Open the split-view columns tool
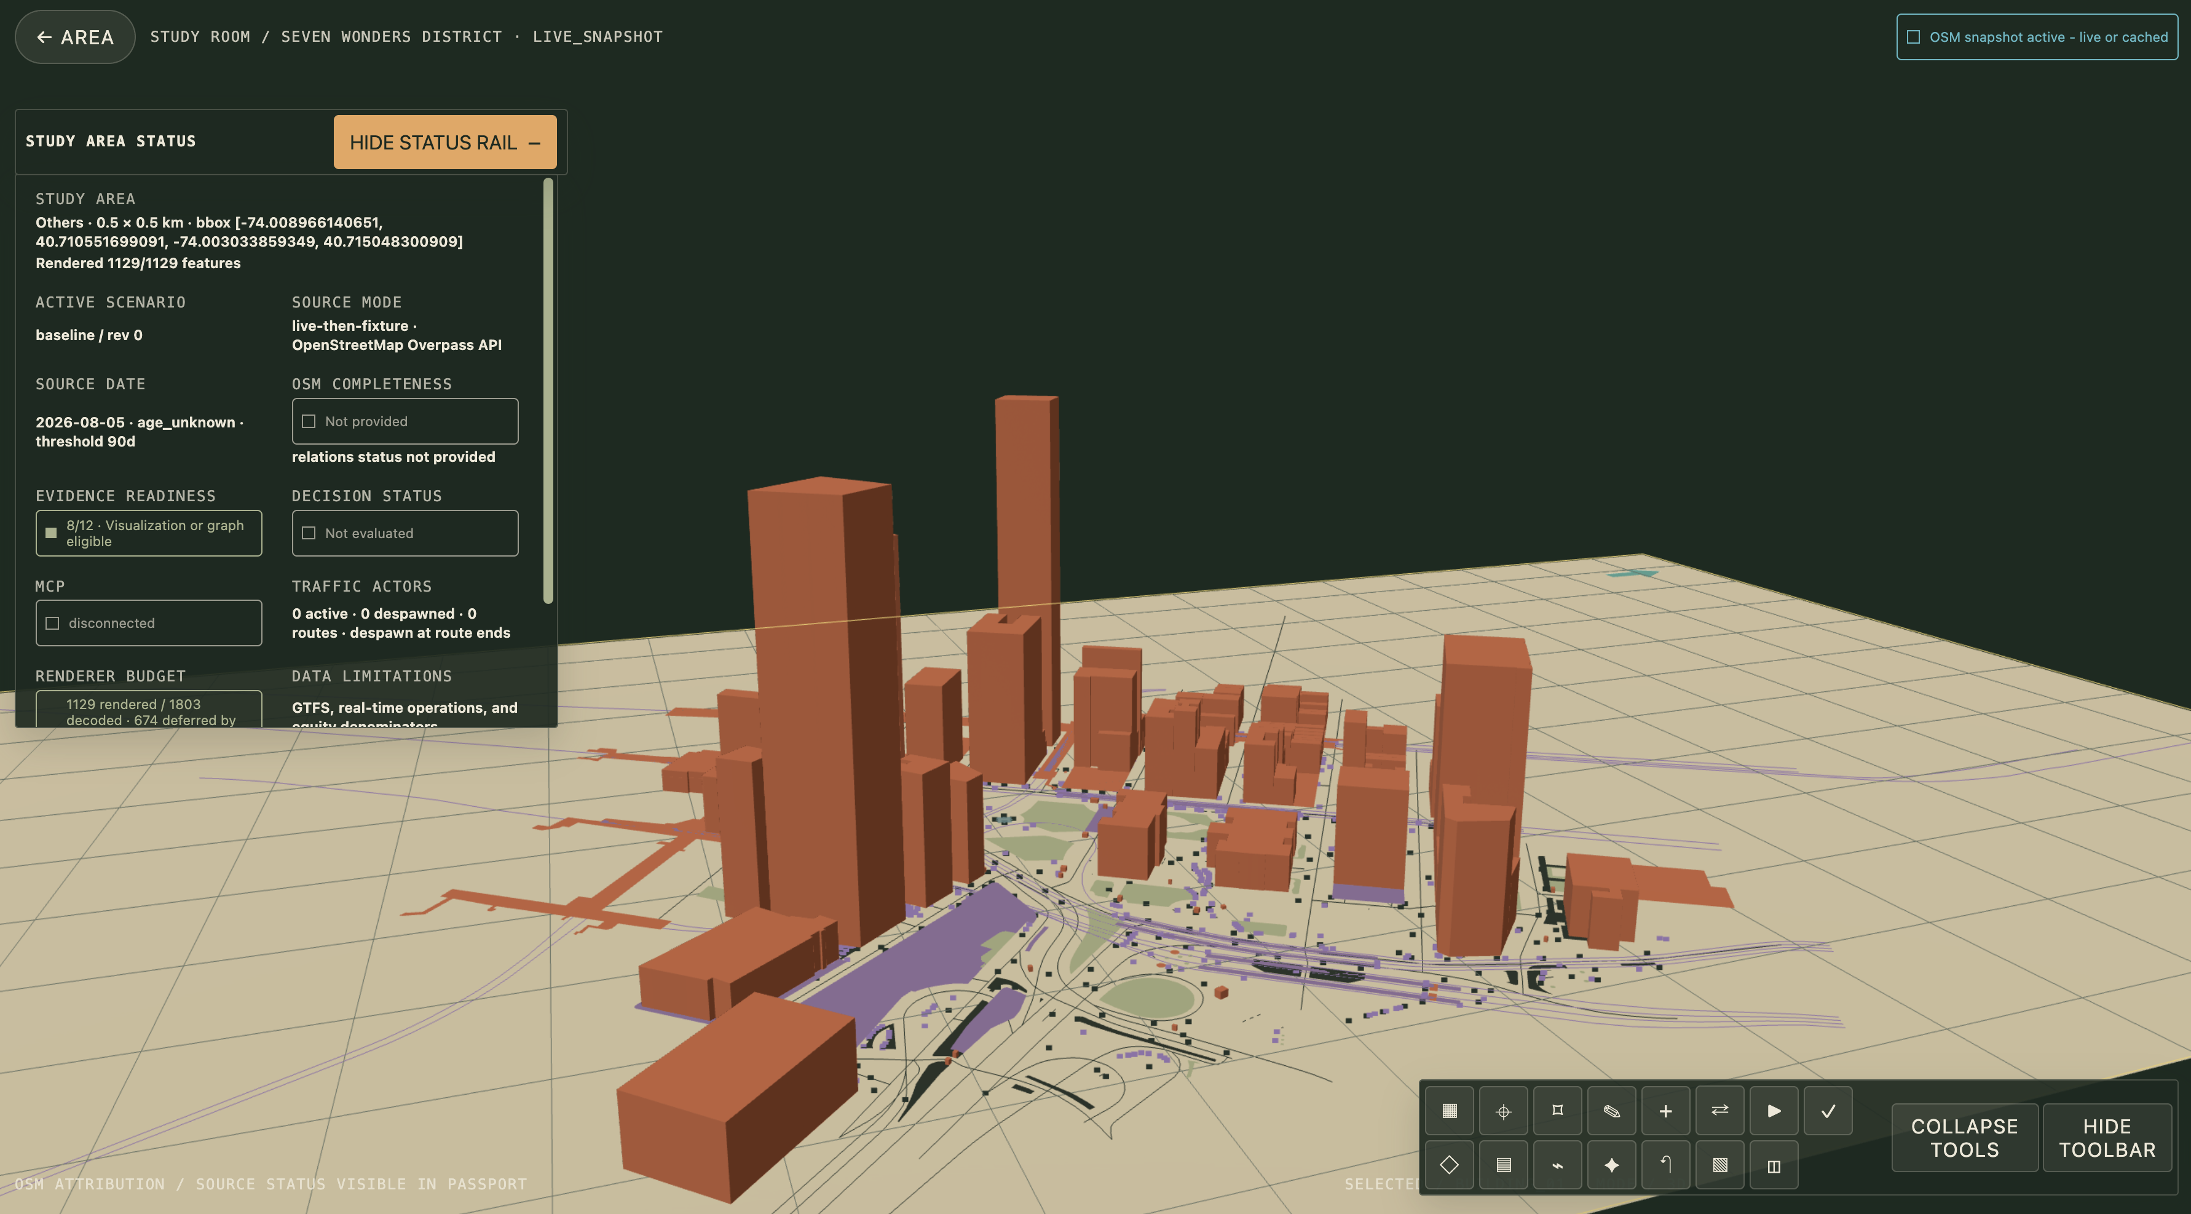This screenshot has width=2191, height=1214. point(1774,1165)
